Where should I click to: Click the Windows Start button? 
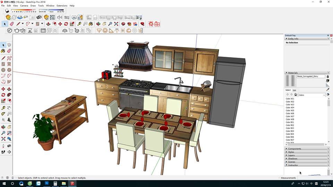point(4,183)
